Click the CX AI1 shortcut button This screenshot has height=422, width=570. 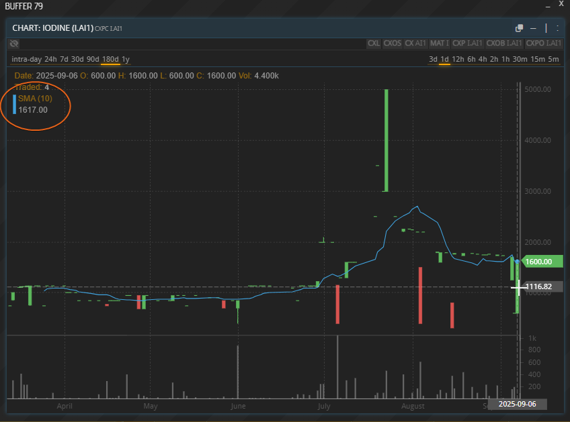(x=415, y=44)
